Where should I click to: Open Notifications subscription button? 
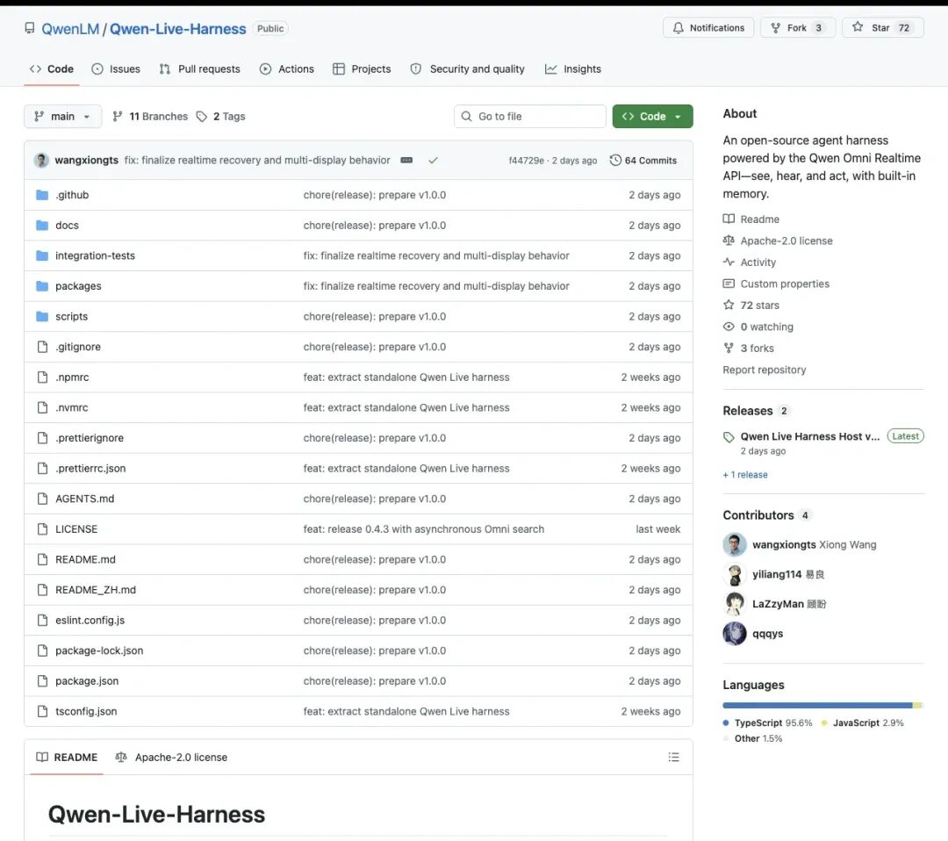[708, 28]
